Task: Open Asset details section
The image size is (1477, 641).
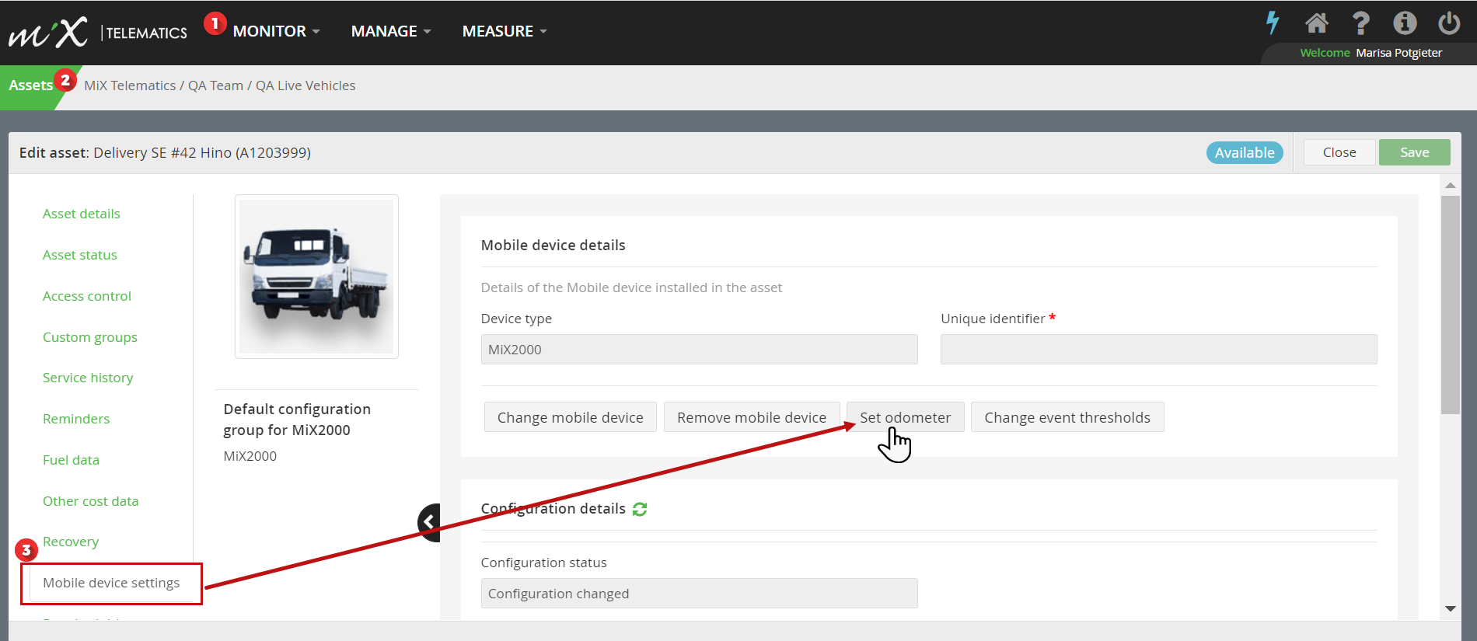Action: tap(82, 214)
